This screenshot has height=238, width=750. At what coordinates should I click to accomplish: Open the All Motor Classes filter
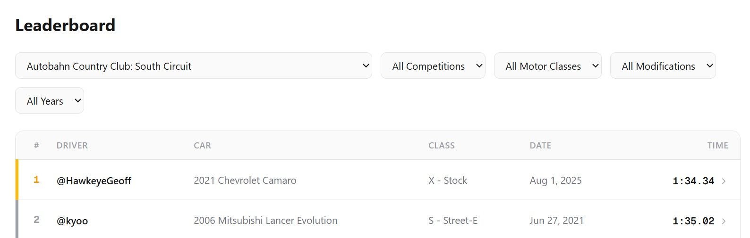[547, 66]
